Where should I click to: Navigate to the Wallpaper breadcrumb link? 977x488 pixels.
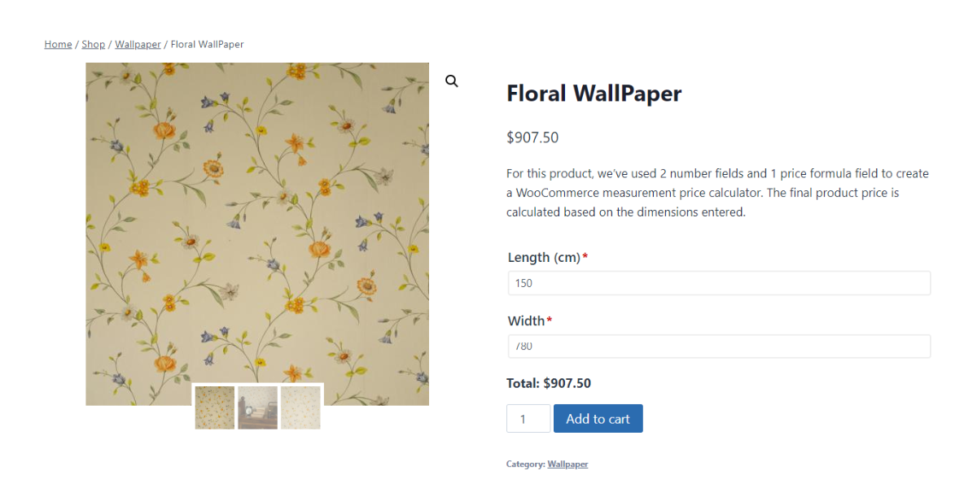(x=138, y=44)
